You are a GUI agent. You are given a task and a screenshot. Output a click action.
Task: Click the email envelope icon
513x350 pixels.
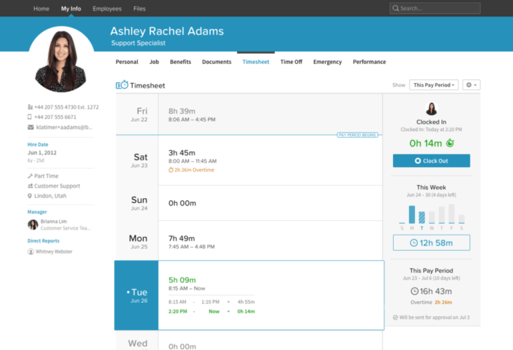click(31, 127)
